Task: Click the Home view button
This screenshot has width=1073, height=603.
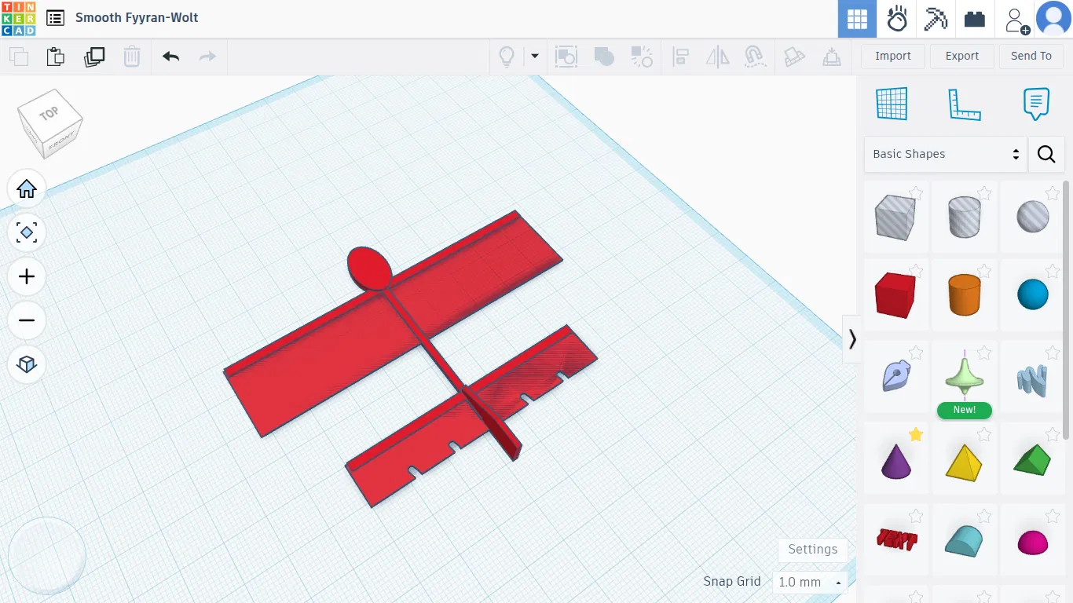Action: [x=27, y=189]
